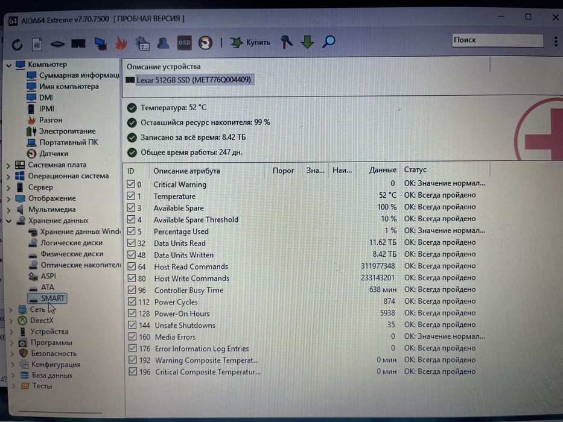Select the Тесты tree item
This screenshot has width=563, height=422.
42,386
